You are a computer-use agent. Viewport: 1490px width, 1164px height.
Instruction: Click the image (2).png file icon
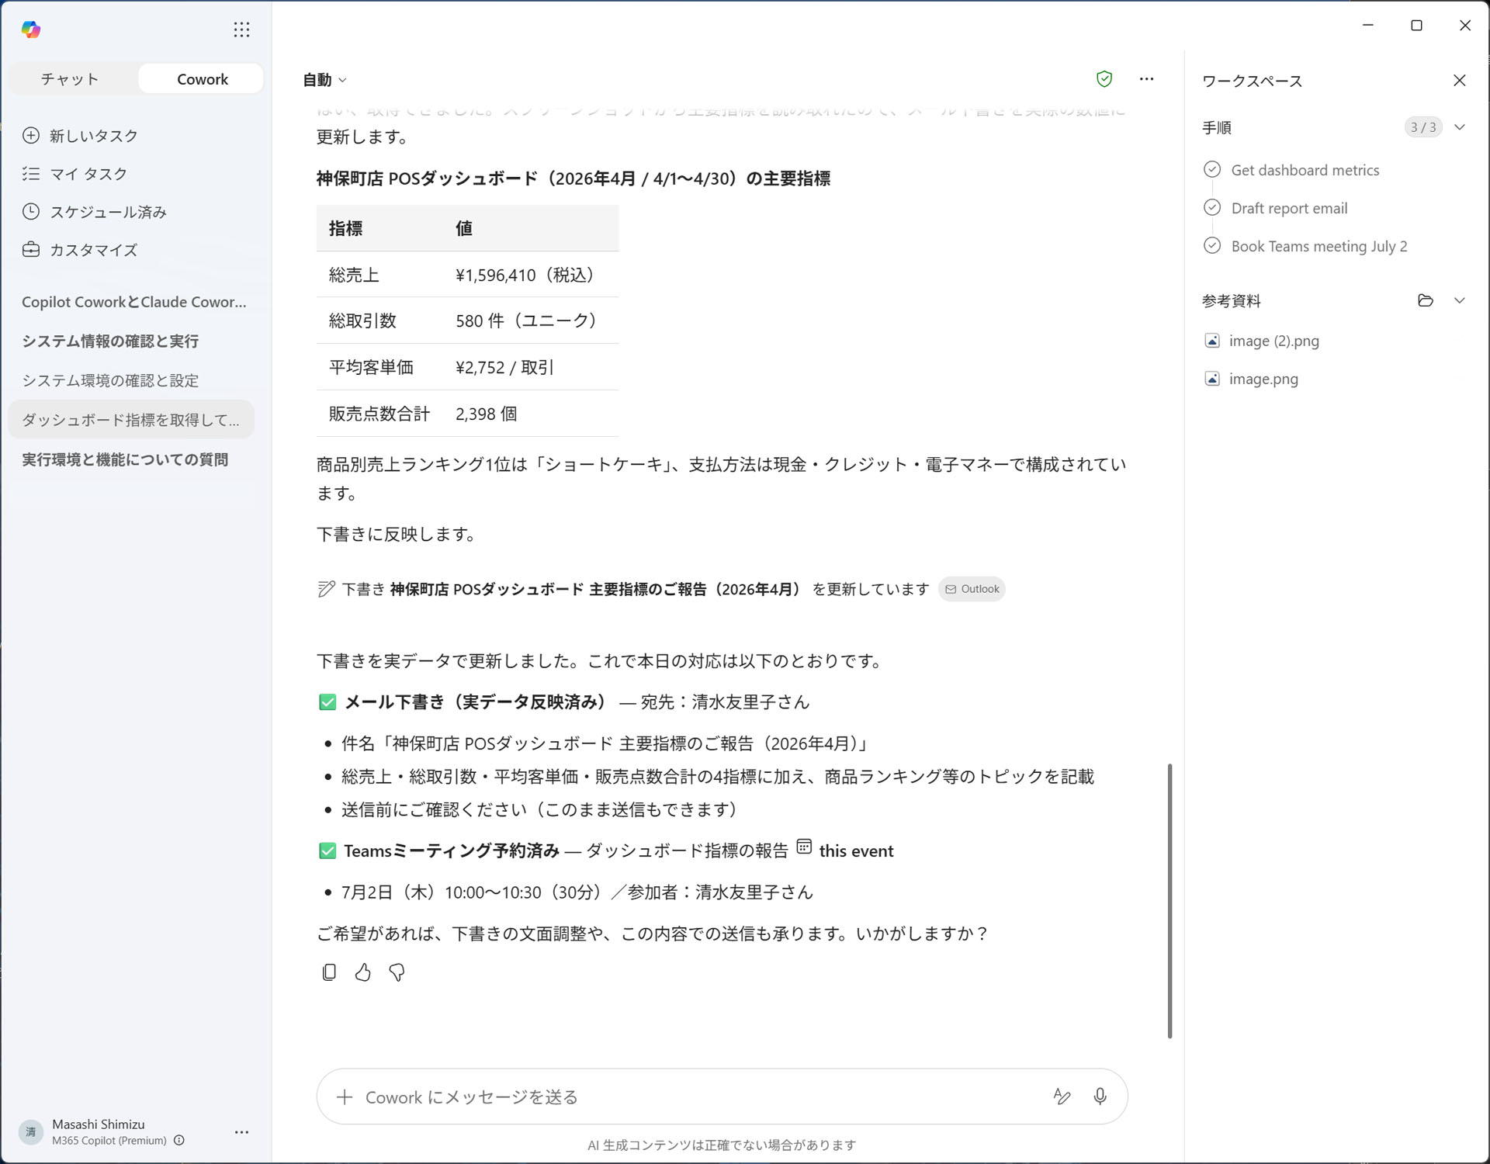click(1211, 341)
